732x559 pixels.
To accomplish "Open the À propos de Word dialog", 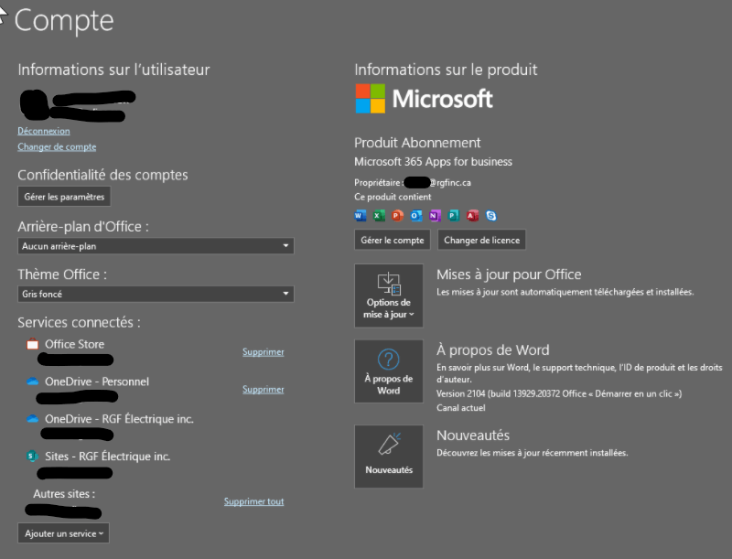I will point(389,371).
